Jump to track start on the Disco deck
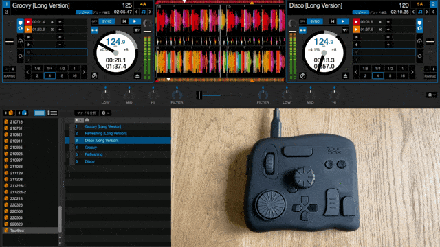This screenshot has height=247, width=440. click(332, 21)
